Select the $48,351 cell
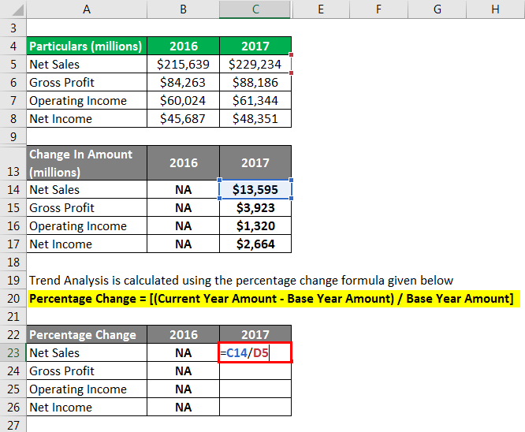The image size is (525, 432). coord(255,118)
